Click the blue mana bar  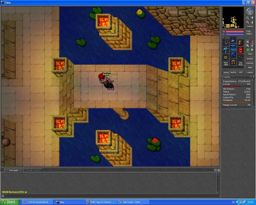click(x=235, y=34)
